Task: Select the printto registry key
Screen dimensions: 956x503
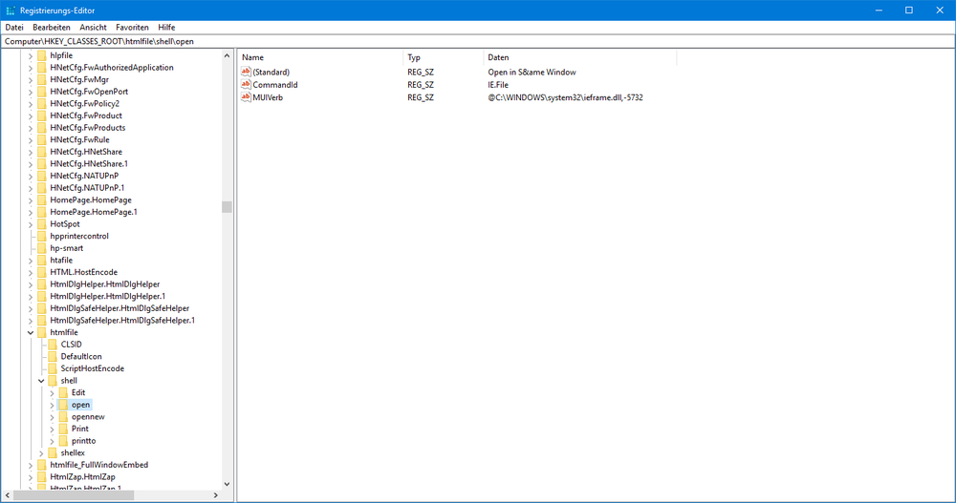Action: (83, 441)
